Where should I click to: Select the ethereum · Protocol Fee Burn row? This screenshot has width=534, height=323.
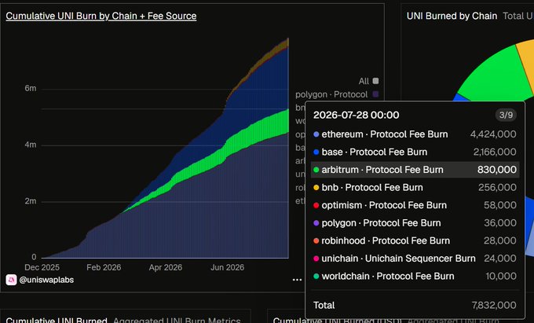(415, 134)
